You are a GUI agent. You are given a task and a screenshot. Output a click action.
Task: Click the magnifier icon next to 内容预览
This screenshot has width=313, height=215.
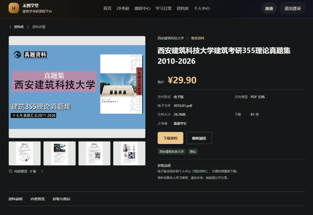point(11,171)
